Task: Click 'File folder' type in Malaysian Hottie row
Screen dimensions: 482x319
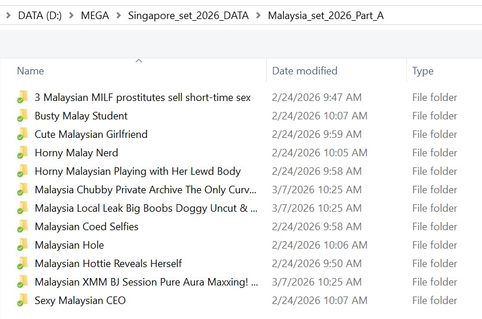Action: 435,264
